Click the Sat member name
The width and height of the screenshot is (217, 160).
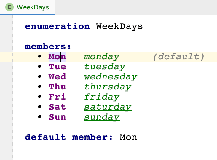point(57,107)
